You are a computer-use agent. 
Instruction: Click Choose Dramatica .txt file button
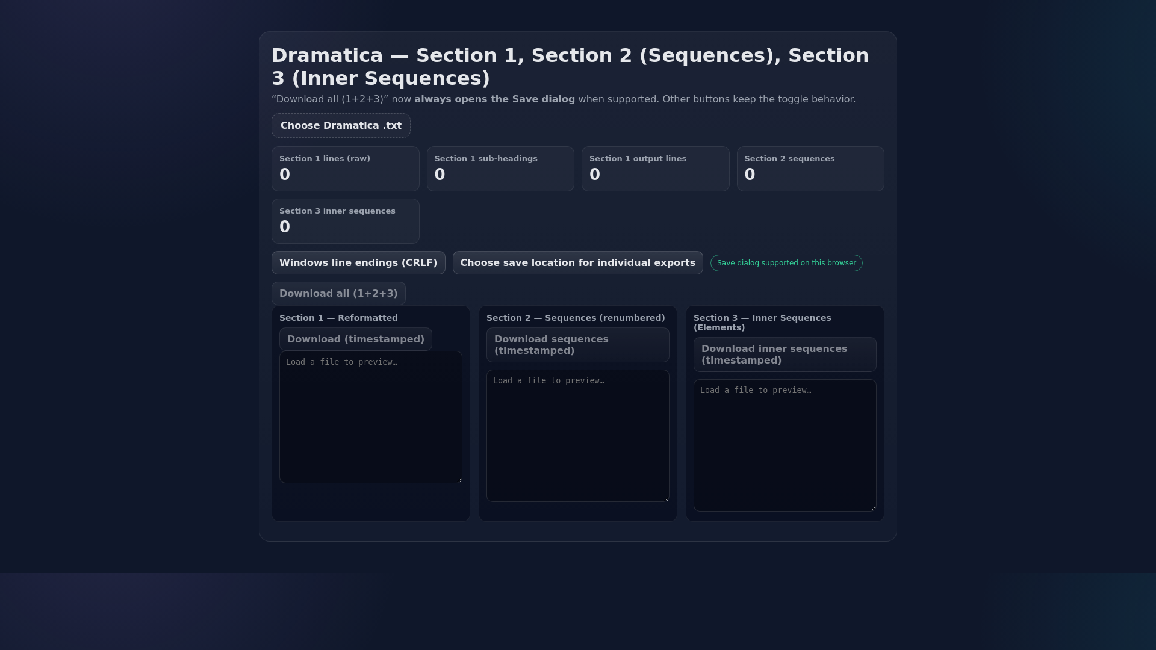click(341, 126)
